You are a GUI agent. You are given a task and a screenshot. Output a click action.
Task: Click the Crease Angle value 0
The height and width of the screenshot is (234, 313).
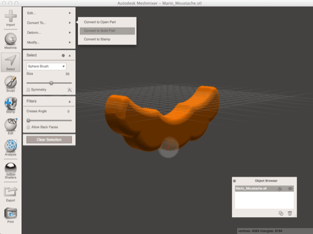point(68,112)
